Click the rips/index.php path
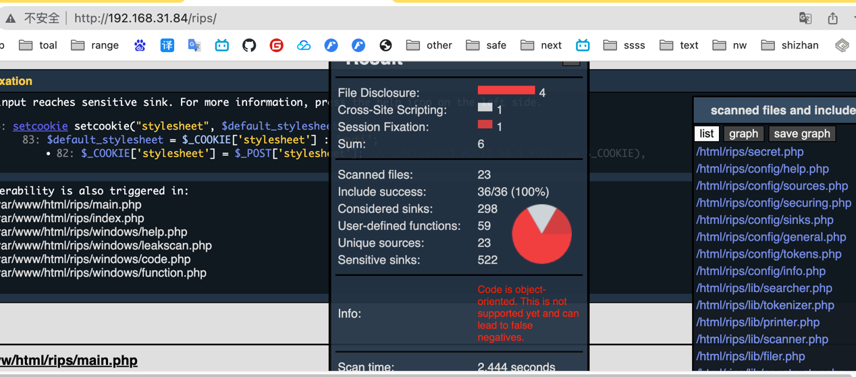Image resolution: width=856 pixels, height=377 pixels. pos(72,218)
